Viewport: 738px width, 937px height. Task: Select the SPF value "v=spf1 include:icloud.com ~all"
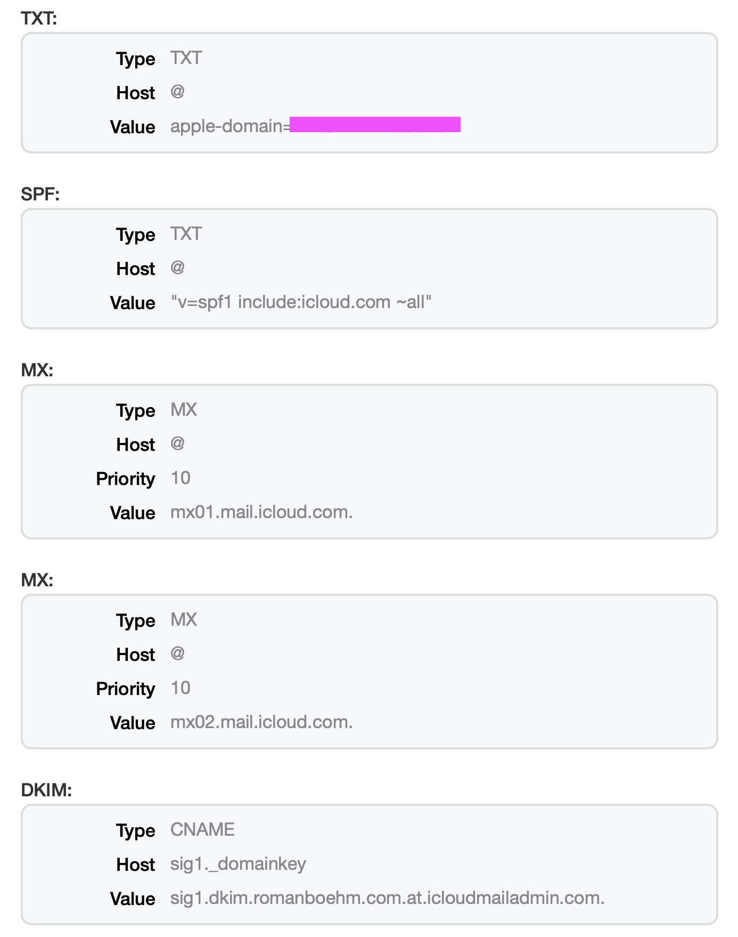301,302
